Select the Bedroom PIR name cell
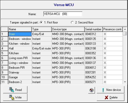128x103 pixels. 20,68
